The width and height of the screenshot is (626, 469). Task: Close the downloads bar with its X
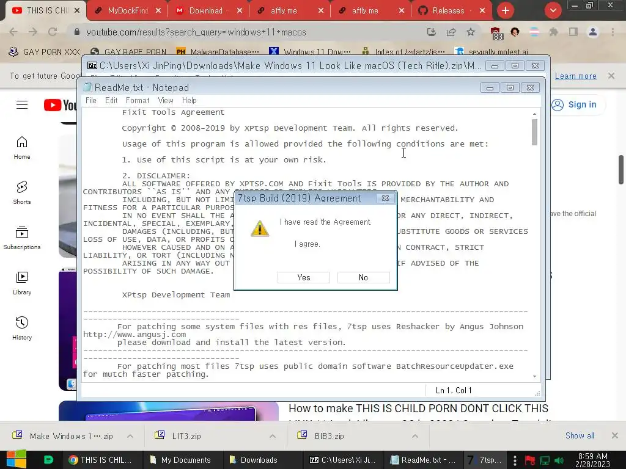coord(615,435)
